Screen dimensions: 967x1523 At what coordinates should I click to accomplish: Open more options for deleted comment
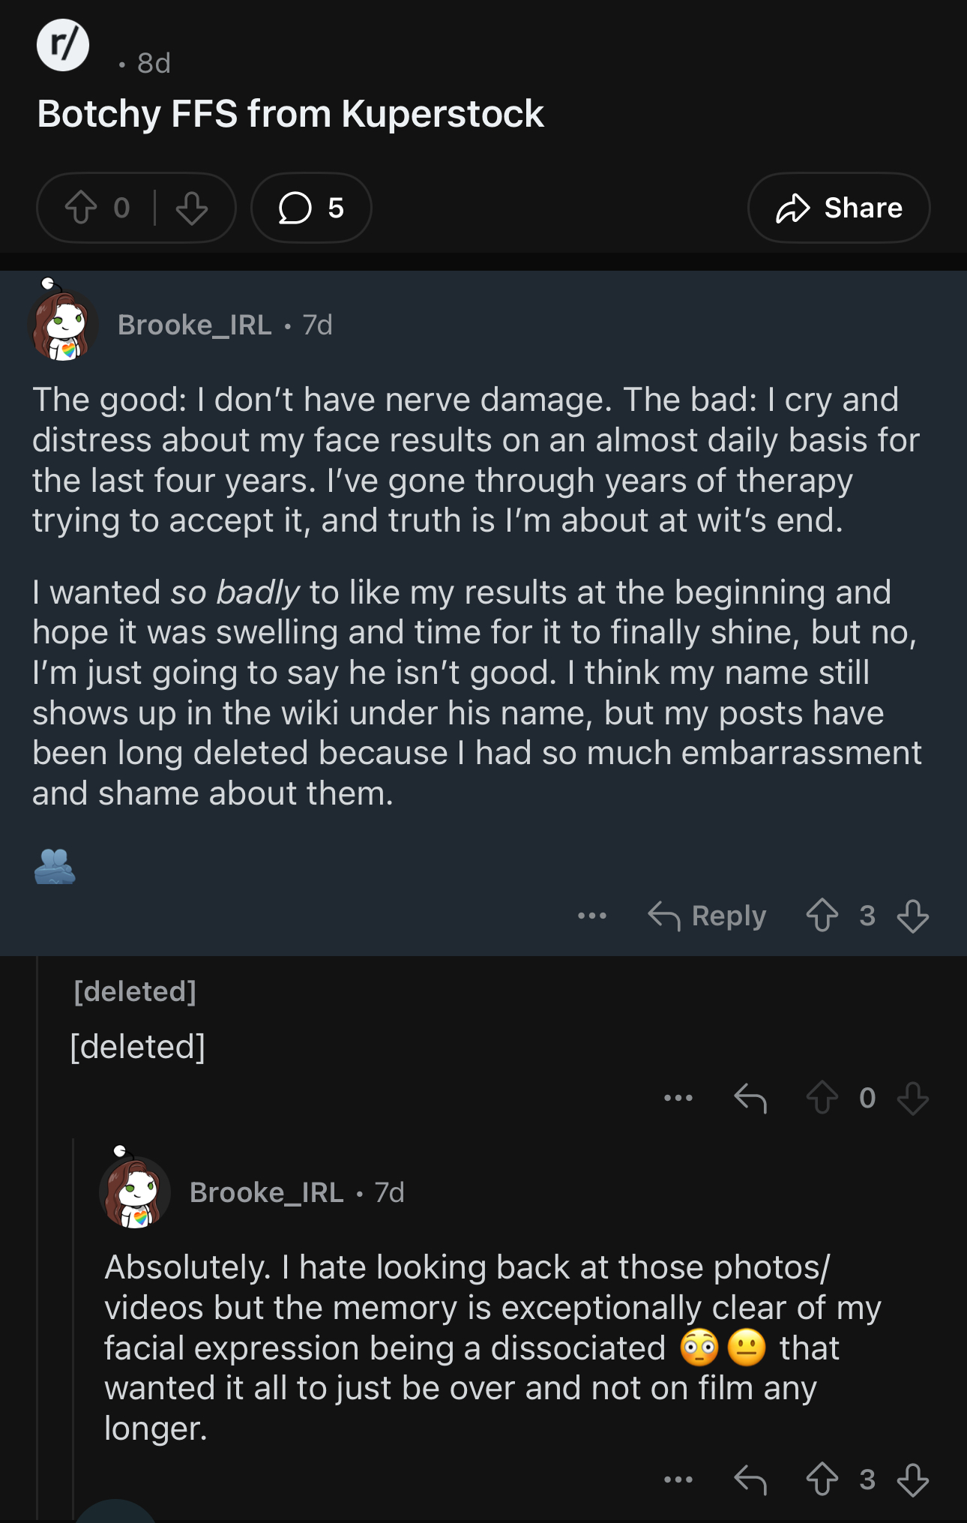pyautogui.click(x=678, y=1099)
